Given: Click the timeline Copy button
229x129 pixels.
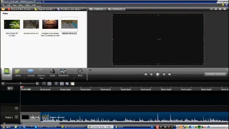Looking at the screenshot, I should 67,83.
